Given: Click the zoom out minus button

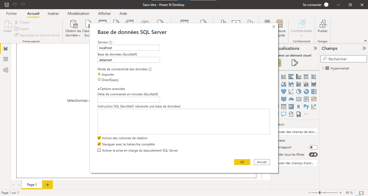Looking at the screenshot, I should tap(309, 193).
